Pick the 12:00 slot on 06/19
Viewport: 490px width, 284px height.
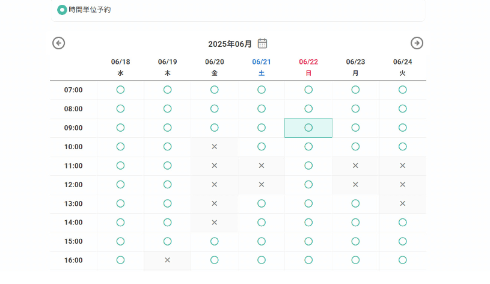coord(168,185)
